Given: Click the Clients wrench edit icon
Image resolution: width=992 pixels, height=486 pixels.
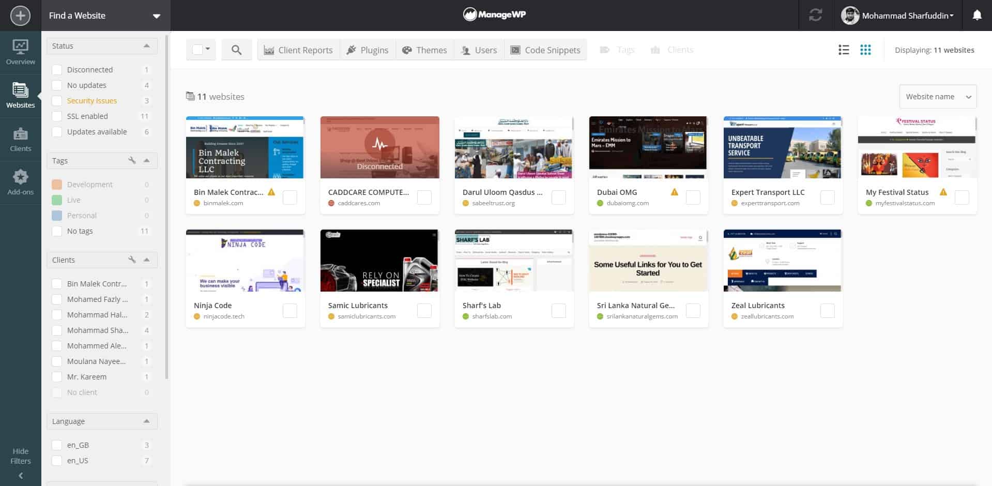Looking at the screenshot, I should pos(132,260).
